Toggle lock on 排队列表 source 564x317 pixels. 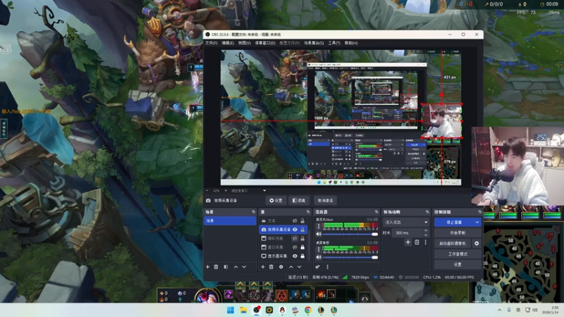302,238
